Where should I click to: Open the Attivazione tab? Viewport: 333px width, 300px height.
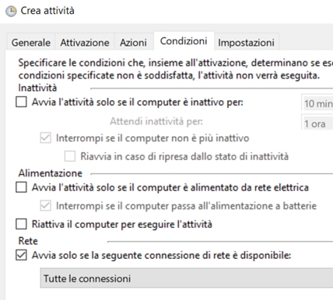click(x=85, y=43)
